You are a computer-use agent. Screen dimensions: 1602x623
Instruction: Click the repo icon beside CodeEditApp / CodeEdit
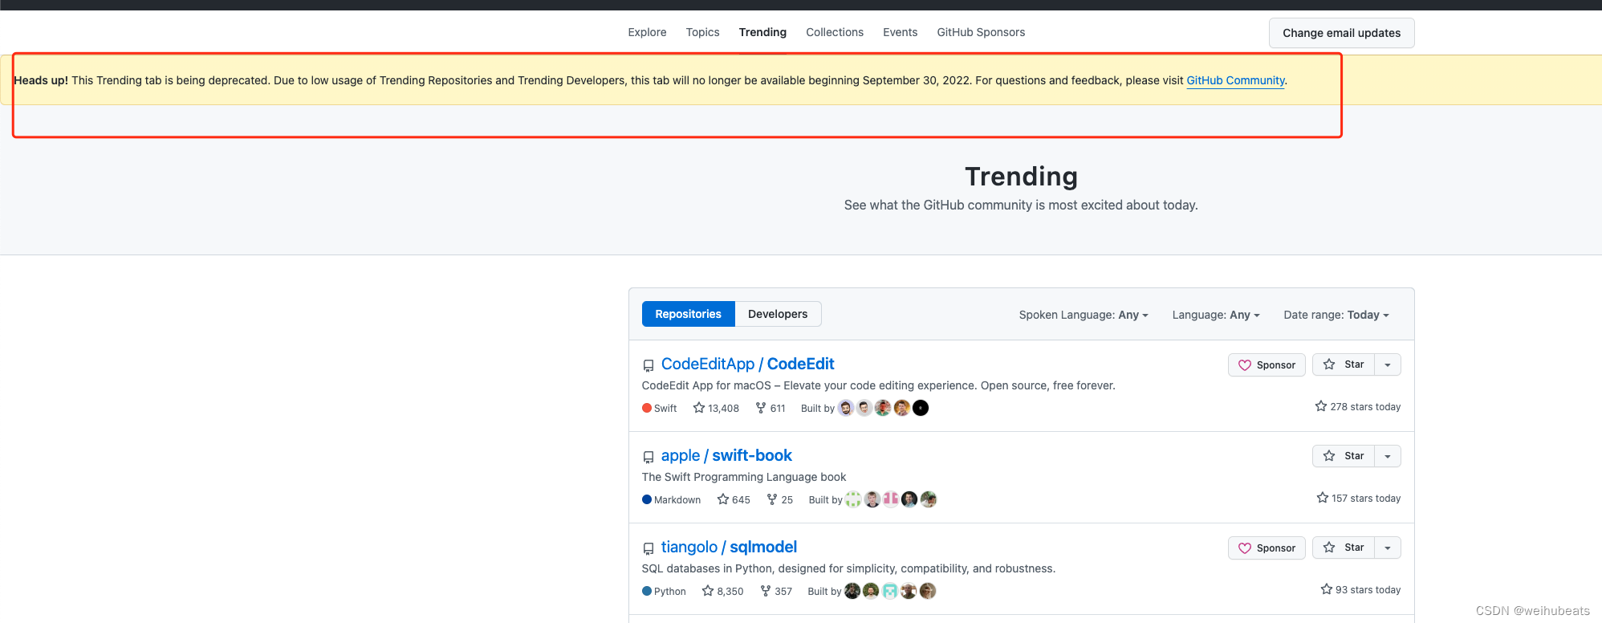[649, 365]
